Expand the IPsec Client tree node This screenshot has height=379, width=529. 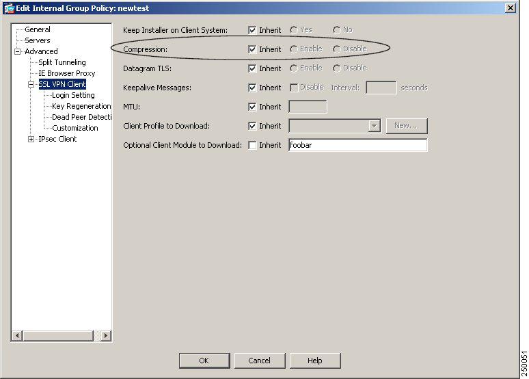31,139
